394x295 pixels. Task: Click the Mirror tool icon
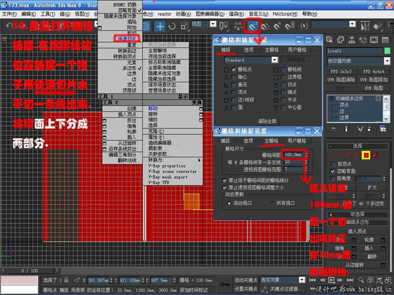(365, 26)
